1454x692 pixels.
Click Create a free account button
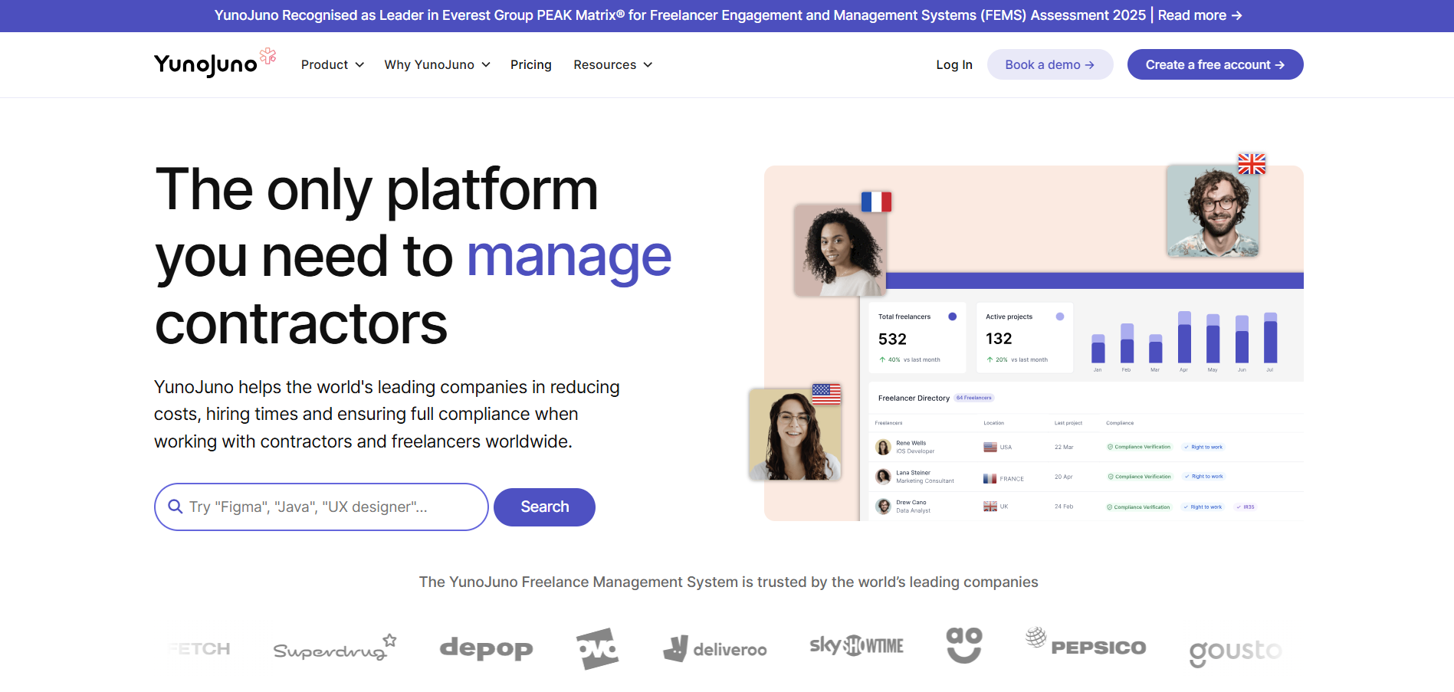tap(1216, 64)
